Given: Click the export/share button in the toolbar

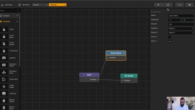Looking at the screenshot, I should [x=168, y=5].
